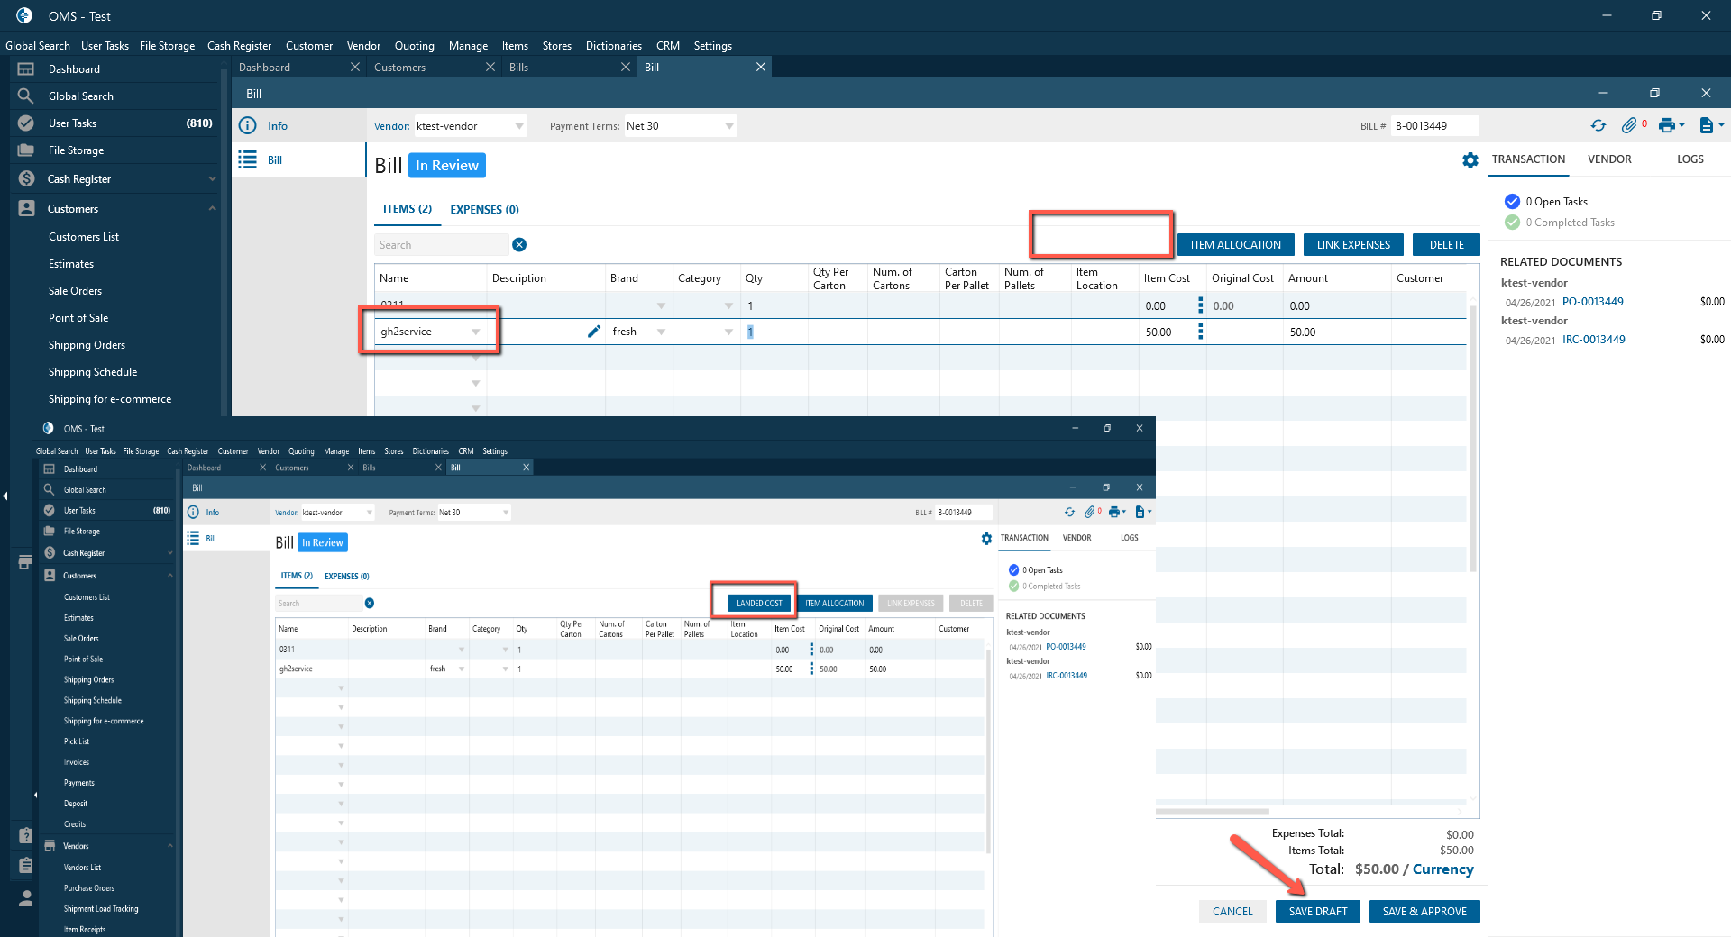Open Invoices in the inset sidebar
The width and height of the screenshot is (1731, 937).
[77, 762]
